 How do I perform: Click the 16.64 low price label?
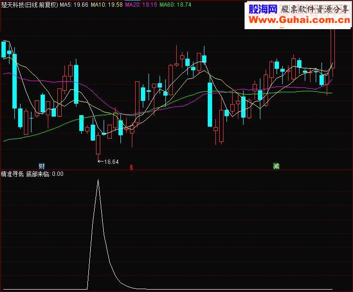[x=111, y=162]
